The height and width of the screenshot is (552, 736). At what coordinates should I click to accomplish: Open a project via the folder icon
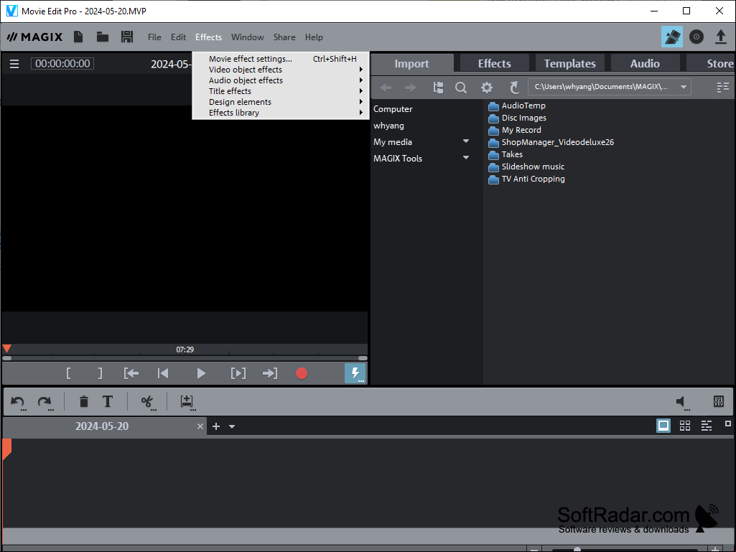(103, 37)
